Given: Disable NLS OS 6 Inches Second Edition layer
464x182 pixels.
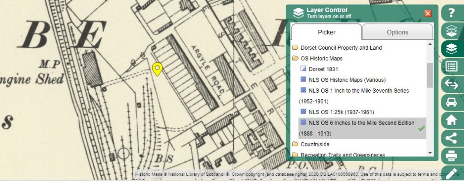Looking at the screenshot, I should point(362,128).
